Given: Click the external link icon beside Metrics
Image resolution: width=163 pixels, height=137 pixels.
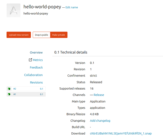Looking at the screenshot, I should 30,60.
